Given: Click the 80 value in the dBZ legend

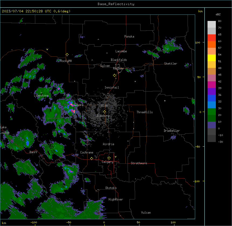Looking at the screenshot, I should point(220,21).
